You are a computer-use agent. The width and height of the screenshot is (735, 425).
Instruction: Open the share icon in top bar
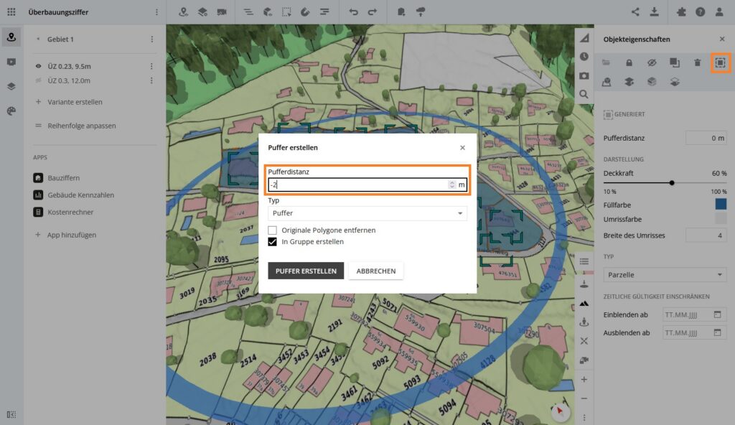click(635, 11)
